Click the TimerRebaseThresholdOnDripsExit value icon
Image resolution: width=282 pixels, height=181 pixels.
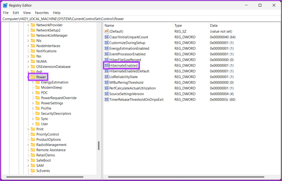click(107, 100)
